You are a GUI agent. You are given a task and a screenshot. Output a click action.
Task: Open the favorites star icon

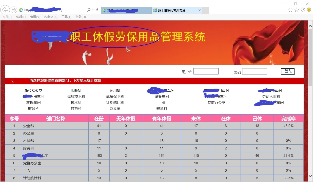(x=297, y=10)
